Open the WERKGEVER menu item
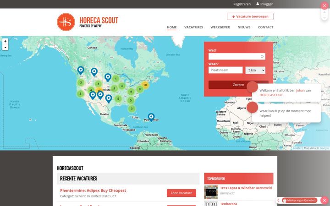The height and width of the screenshot is (206, 330). click(x=220, y=27)
